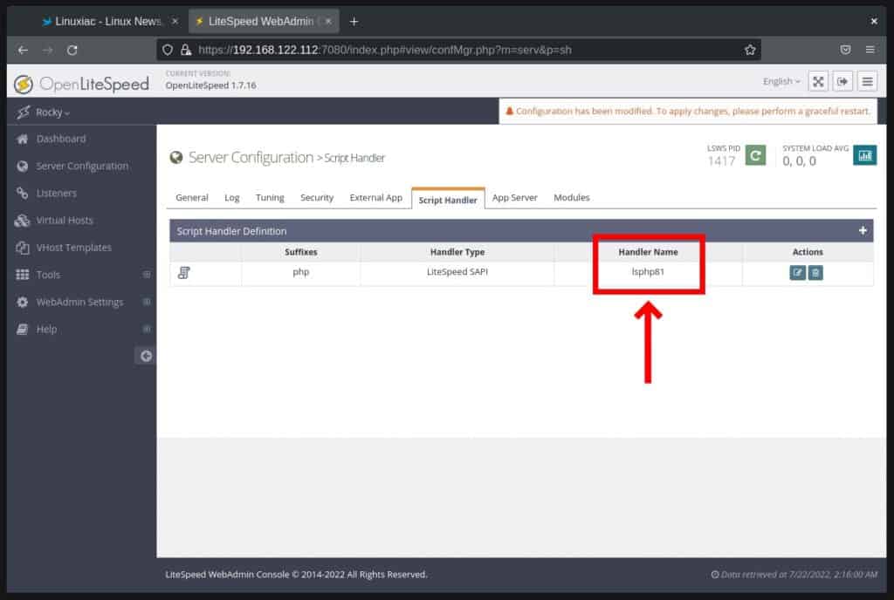This screenshot has height=600, width=894.
Task: Select the External App tab
Action: tap(375, 198)
